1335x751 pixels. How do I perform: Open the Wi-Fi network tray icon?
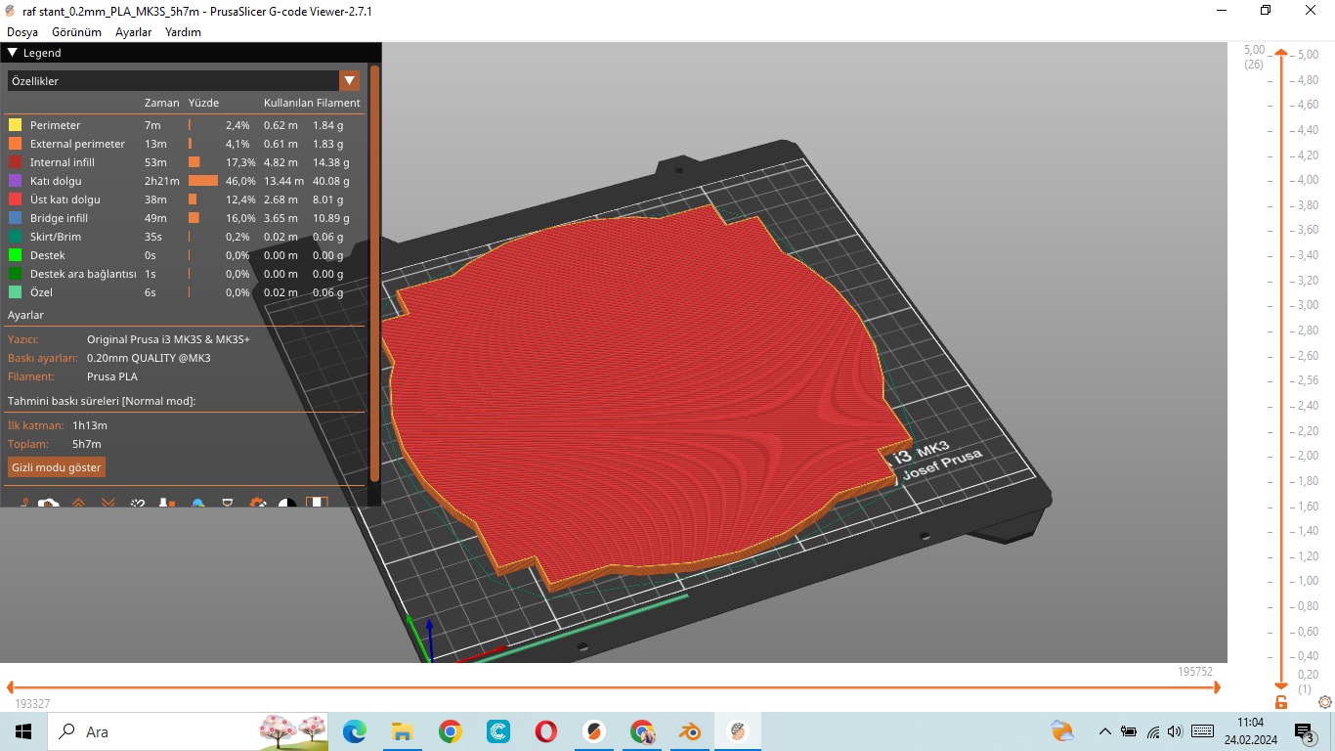[x=1153, y=731]
